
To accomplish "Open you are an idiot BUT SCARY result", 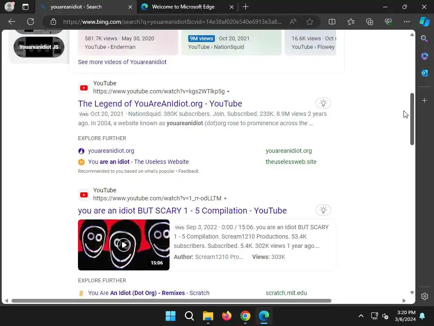I will pyautogui.click(x=182, y=211).
